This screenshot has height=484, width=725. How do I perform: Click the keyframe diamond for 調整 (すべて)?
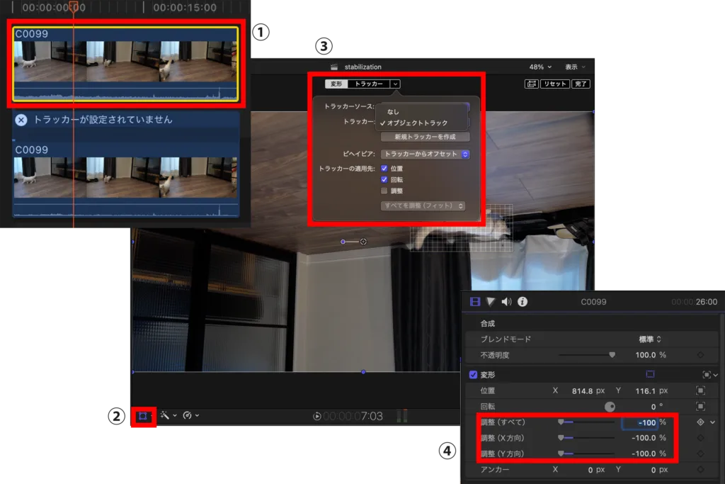700,422
